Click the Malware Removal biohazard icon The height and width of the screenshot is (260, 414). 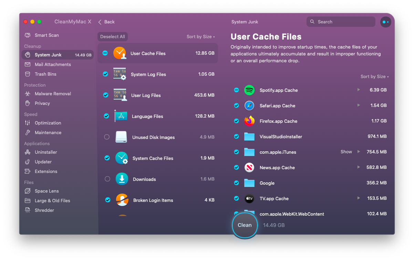click(x=28, y=94)
